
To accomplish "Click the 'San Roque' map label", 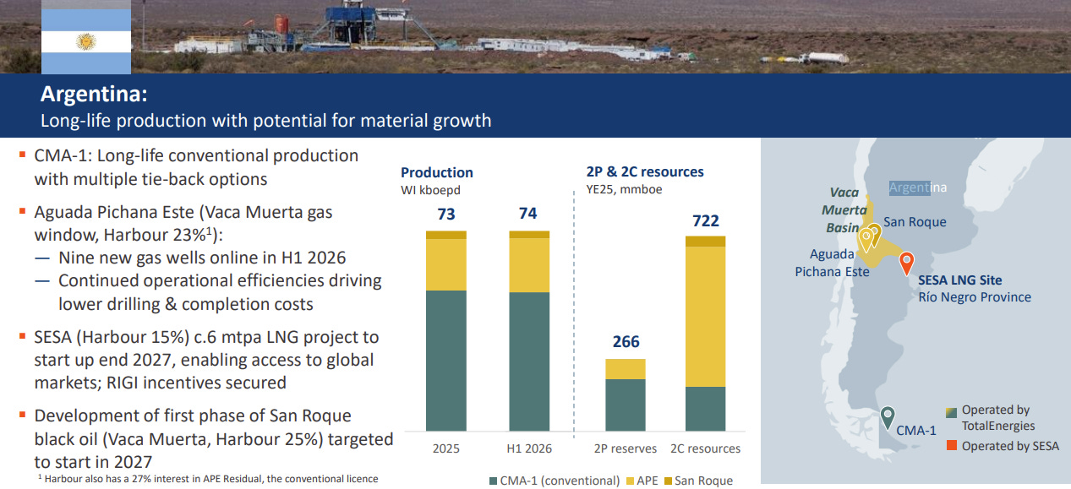I will (915, 222).
